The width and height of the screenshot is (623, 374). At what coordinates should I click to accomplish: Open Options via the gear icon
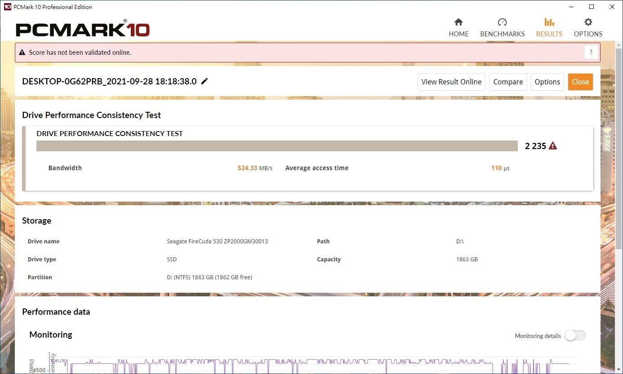click(588, 22)
